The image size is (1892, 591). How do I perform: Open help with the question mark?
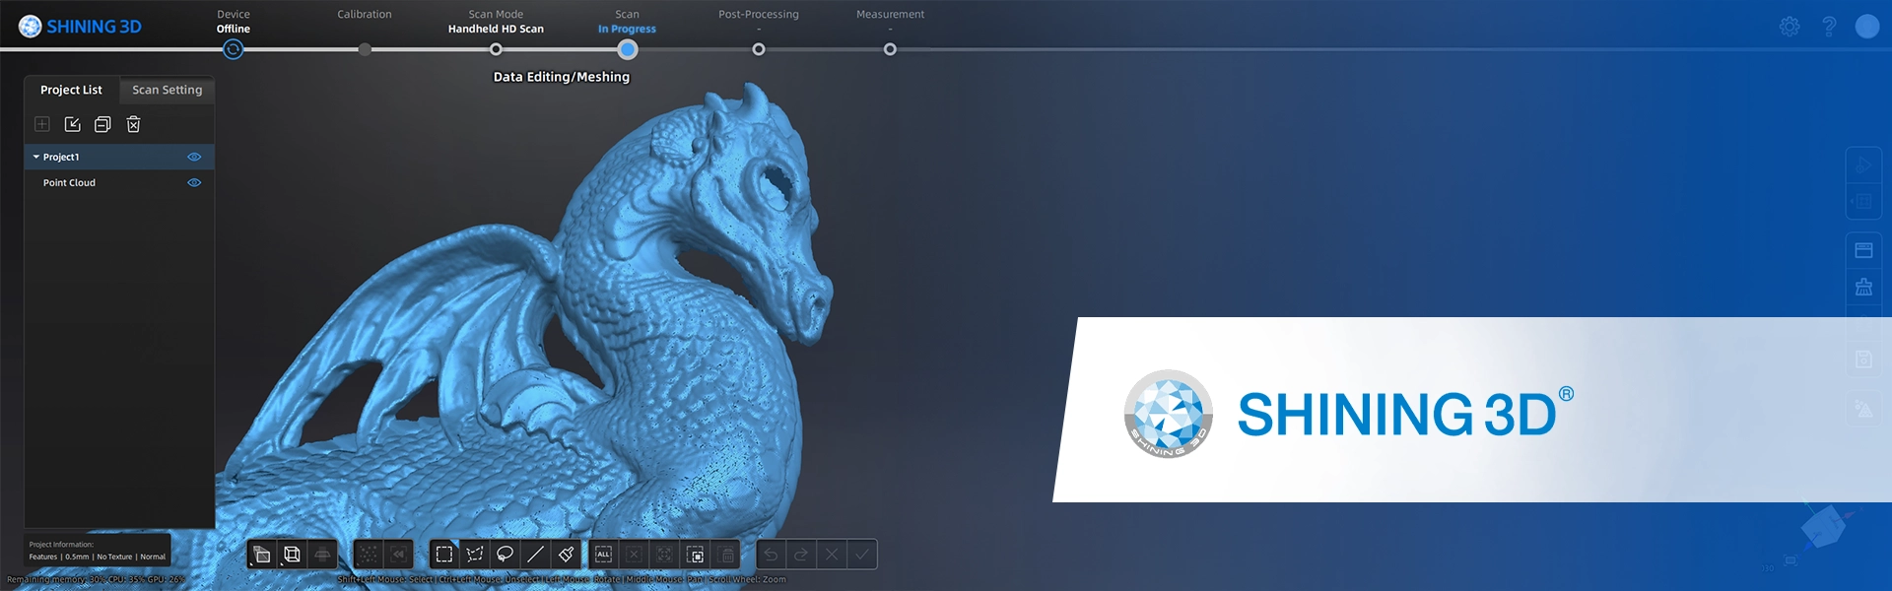pos(1829,27)
